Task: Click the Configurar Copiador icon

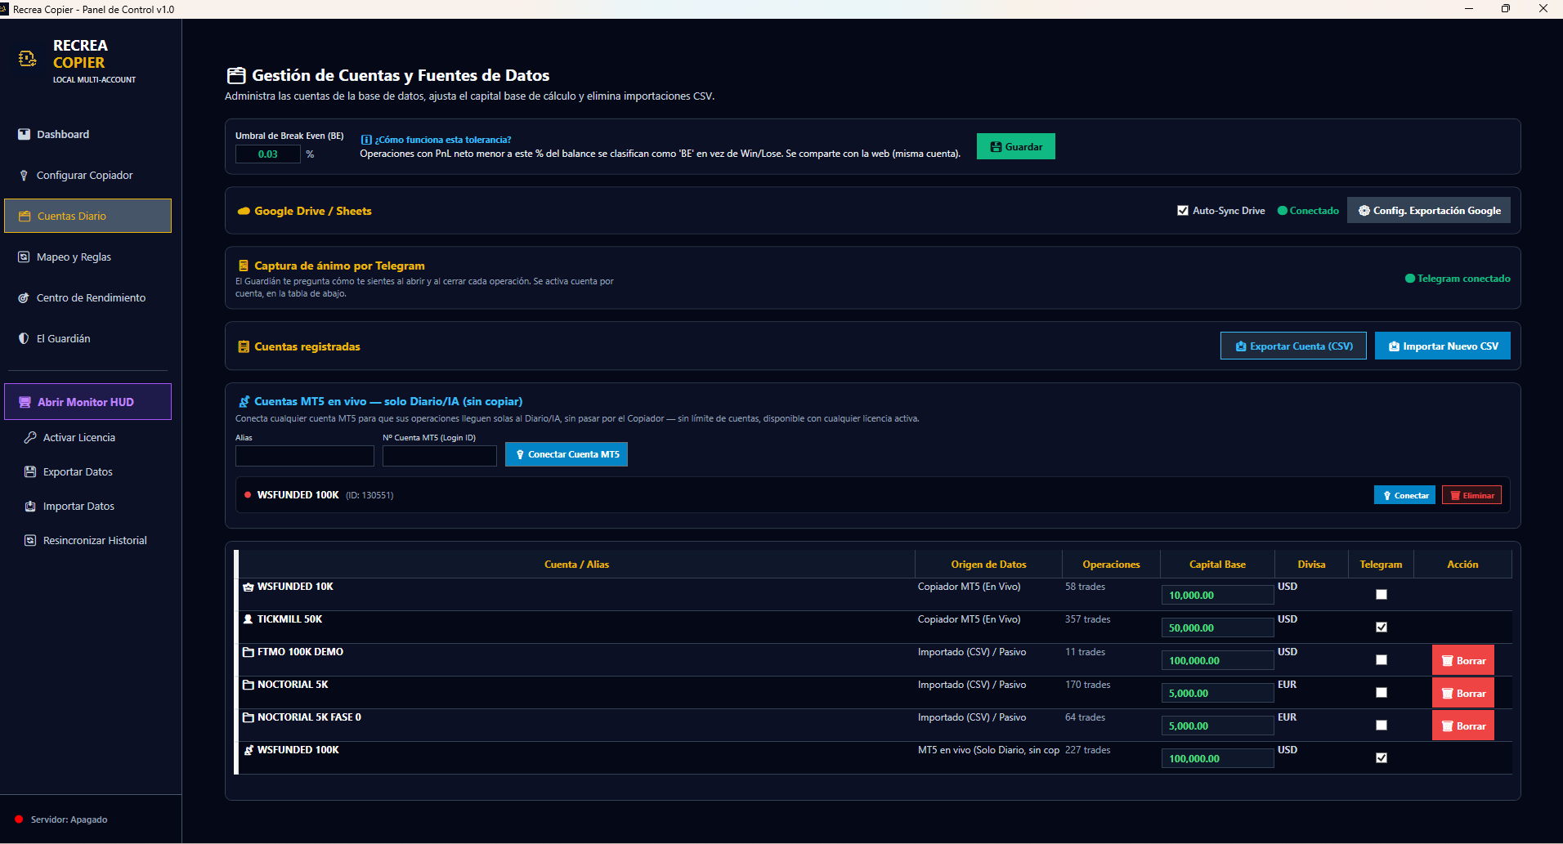Action: [x=24, y=175]
